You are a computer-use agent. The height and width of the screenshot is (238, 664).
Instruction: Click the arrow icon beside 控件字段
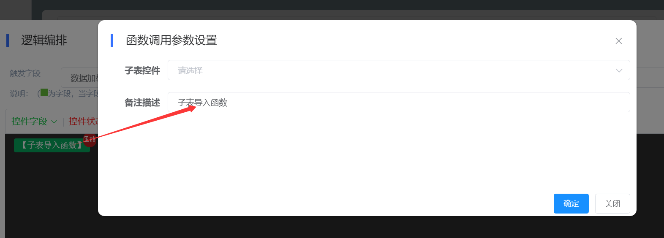click(x=54, y=122)
